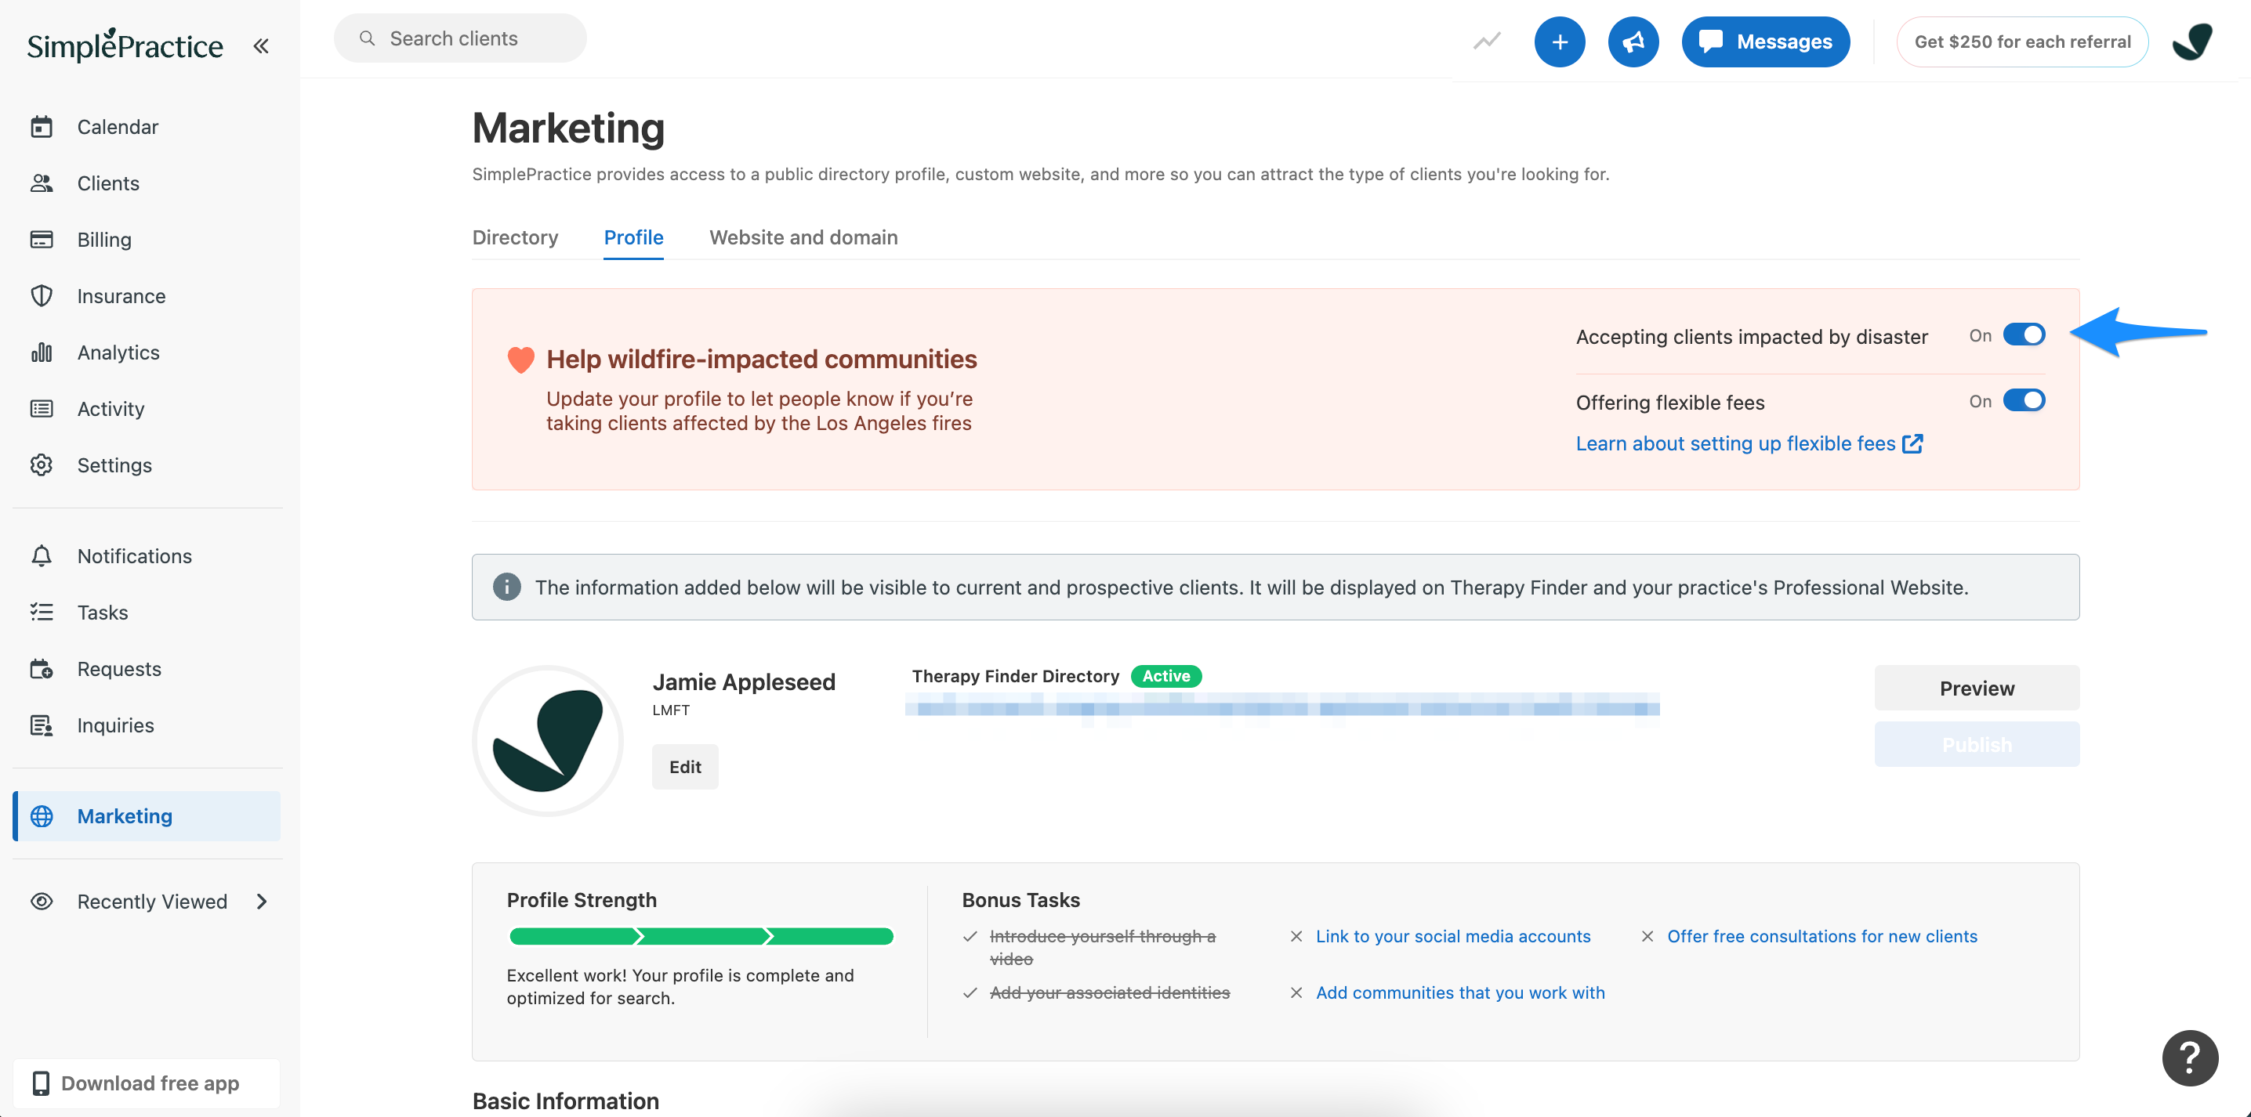Click the Publish button
The image size is (2251, 1117).
(x=1977, y=744)
